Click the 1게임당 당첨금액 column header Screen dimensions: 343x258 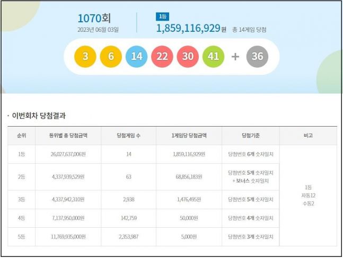(189, 136)
